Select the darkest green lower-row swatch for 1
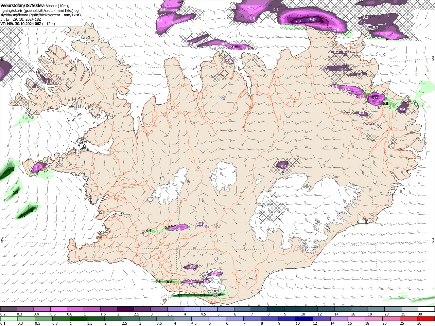The height and width of the screenshot is (326, 435). tap(78, 319)
